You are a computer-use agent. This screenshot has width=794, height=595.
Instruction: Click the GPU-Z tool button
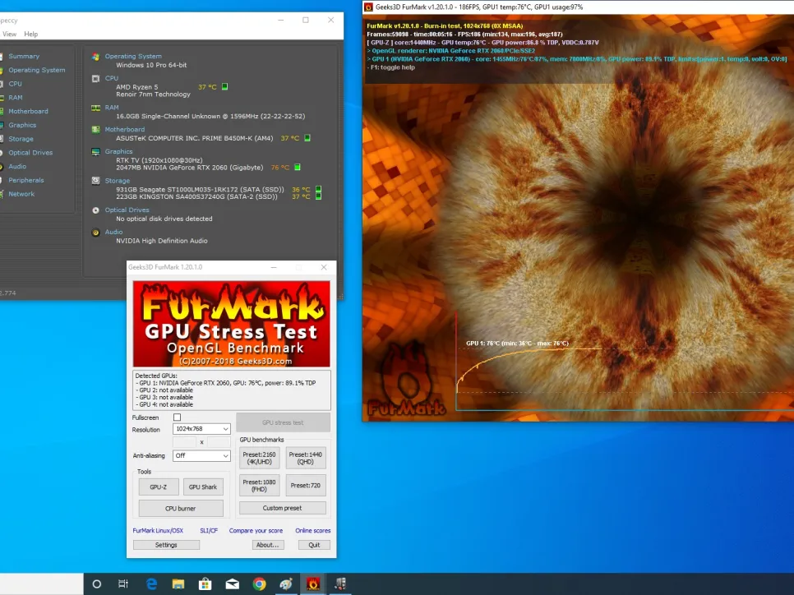[159, 487]
